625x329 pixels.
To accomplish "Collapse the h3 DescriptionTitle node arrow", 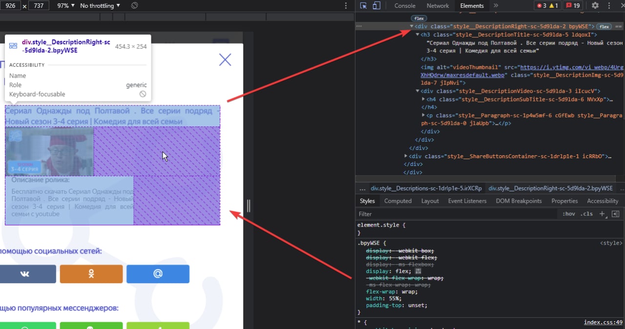I will click(x=417, y=35).
